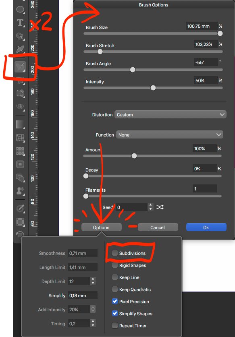This screenshot has width=235, height=337.
Task: Select the Eyedropper tool
Action: [x=20, y=209]
